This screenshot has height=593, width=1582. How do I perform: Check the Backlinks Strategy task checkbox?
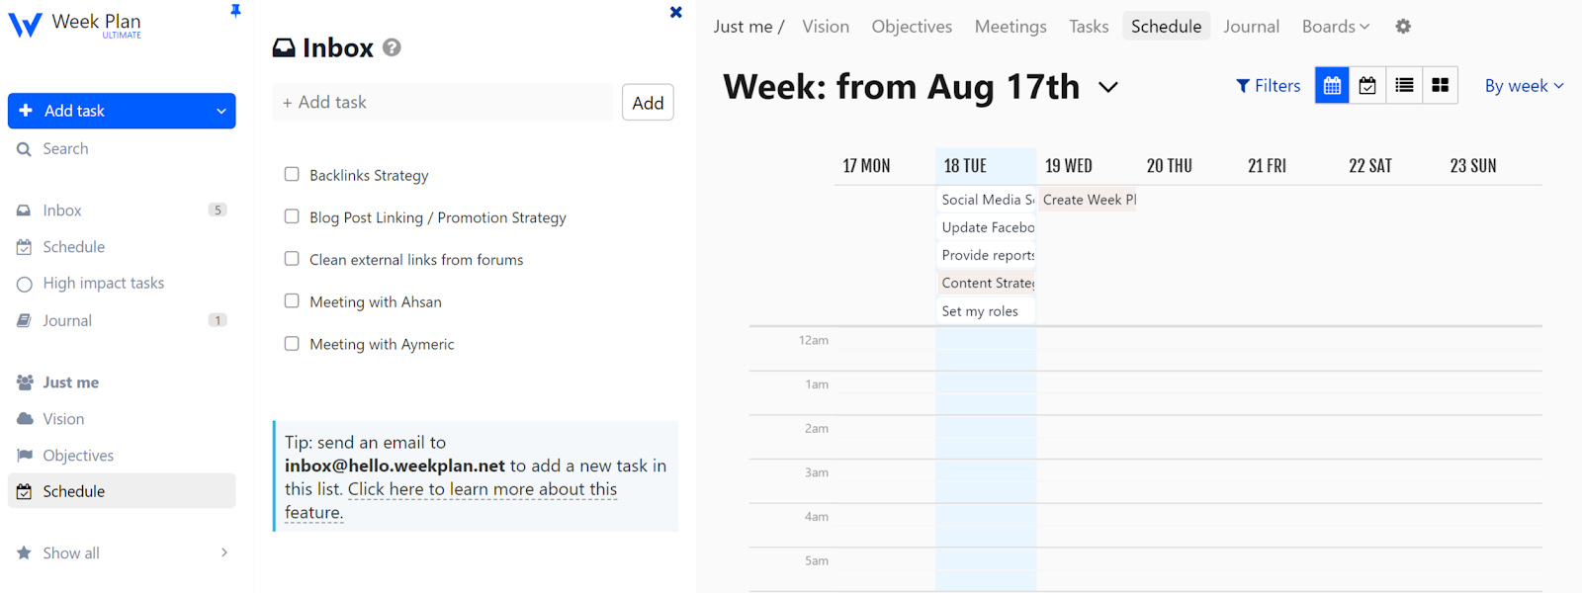(292, 174)
